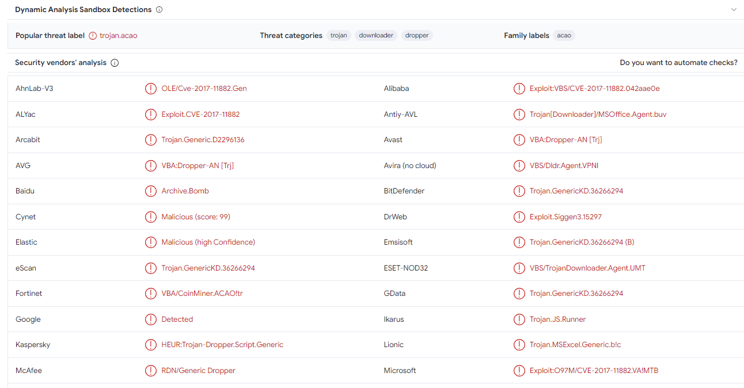Screen dimensions: 744x388
Task: Click the alert icon in McAfee row
Action: (150, 371)
